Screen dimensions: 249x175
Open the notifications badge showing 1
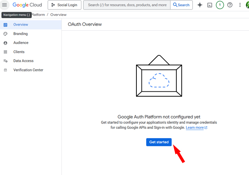click(220, 5)
